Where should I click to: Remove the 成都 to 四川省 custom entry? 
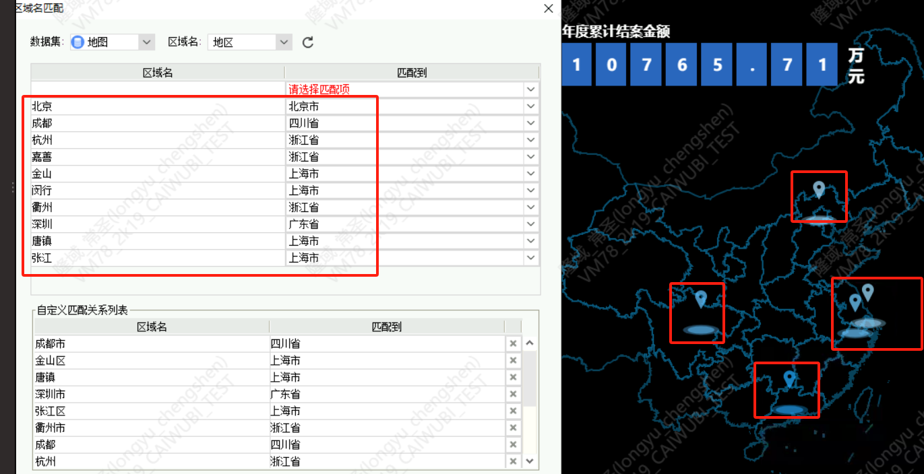513,444
